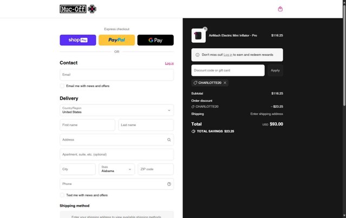
Task: Click the Subtotal $116.25 value
Action: 277,94
